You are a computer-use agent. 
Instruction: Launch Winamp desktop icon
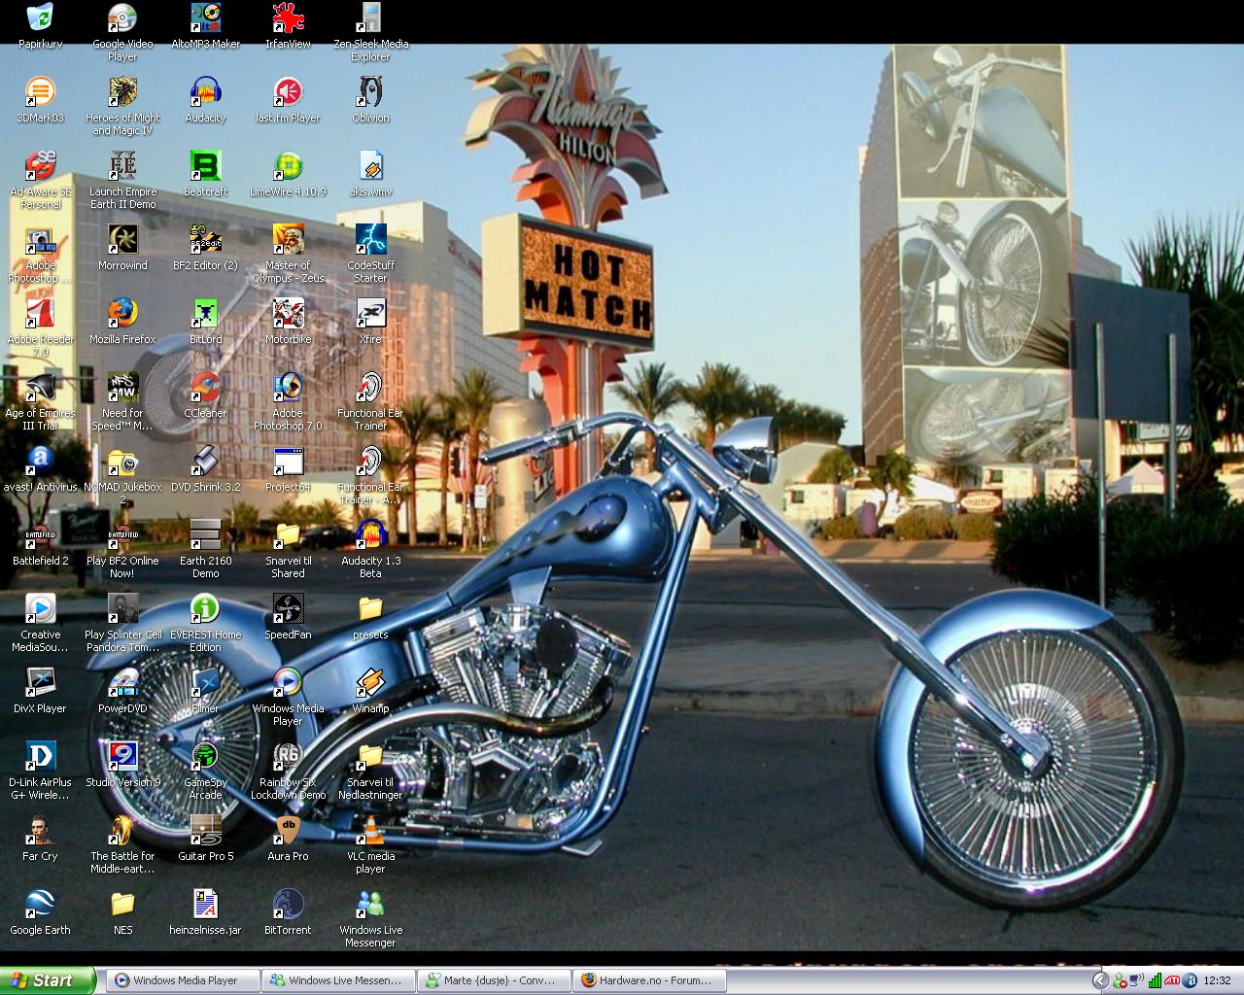click(x=370, y=690)
